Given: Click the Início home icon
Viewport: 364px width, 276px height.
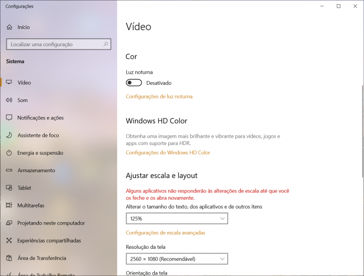Looking at the screenshot, I should (x=9, y=27).
